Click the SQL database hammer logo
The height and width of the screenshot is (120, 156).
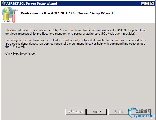click(x=10, y=15)
